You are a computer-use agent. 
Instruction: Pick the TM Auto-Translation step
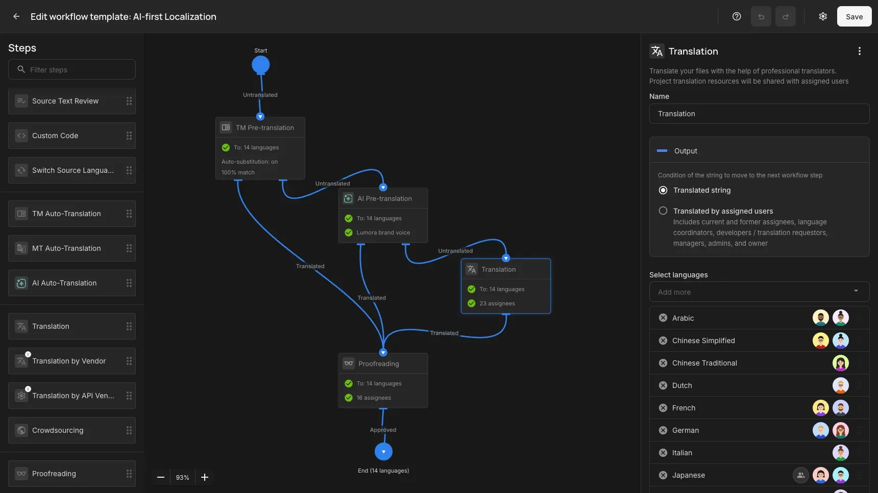72,214
